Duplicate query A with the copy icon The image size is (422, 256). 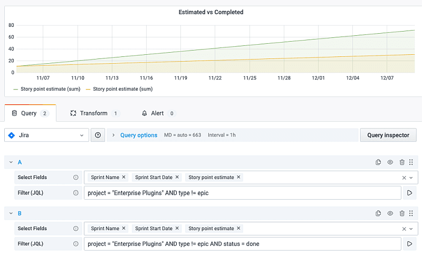(x=378, y=162)
